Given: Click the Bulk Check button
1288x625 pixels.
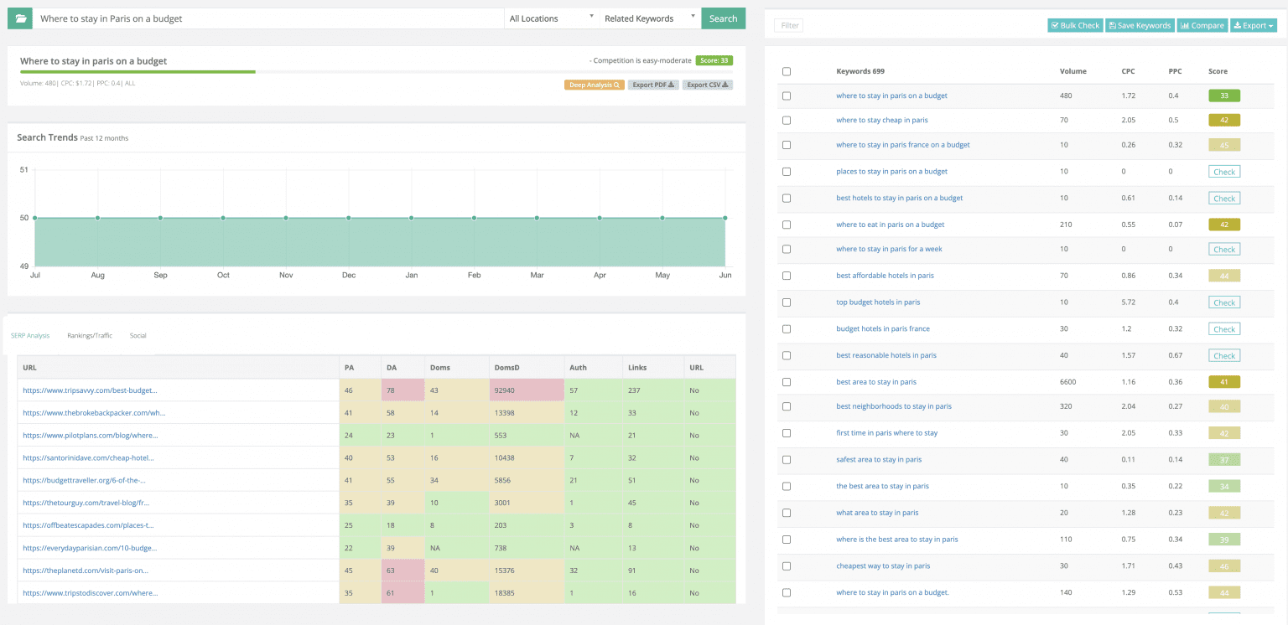Looking at the screenshot, I should click(1075, 25).
